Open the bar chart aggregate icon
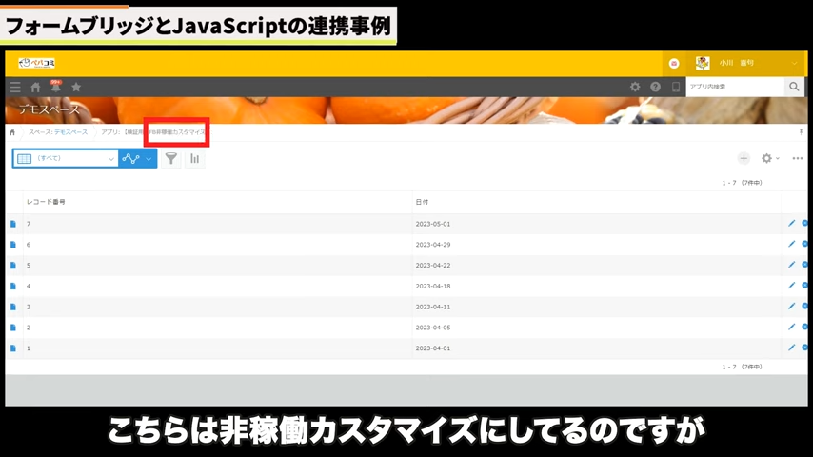 coord(194,159)
